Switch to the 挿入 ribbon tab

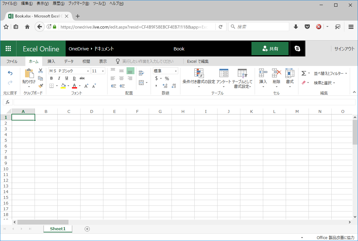pos(51,62)
